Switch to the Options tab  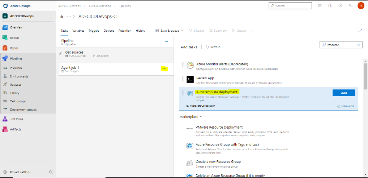click(109, 31)
